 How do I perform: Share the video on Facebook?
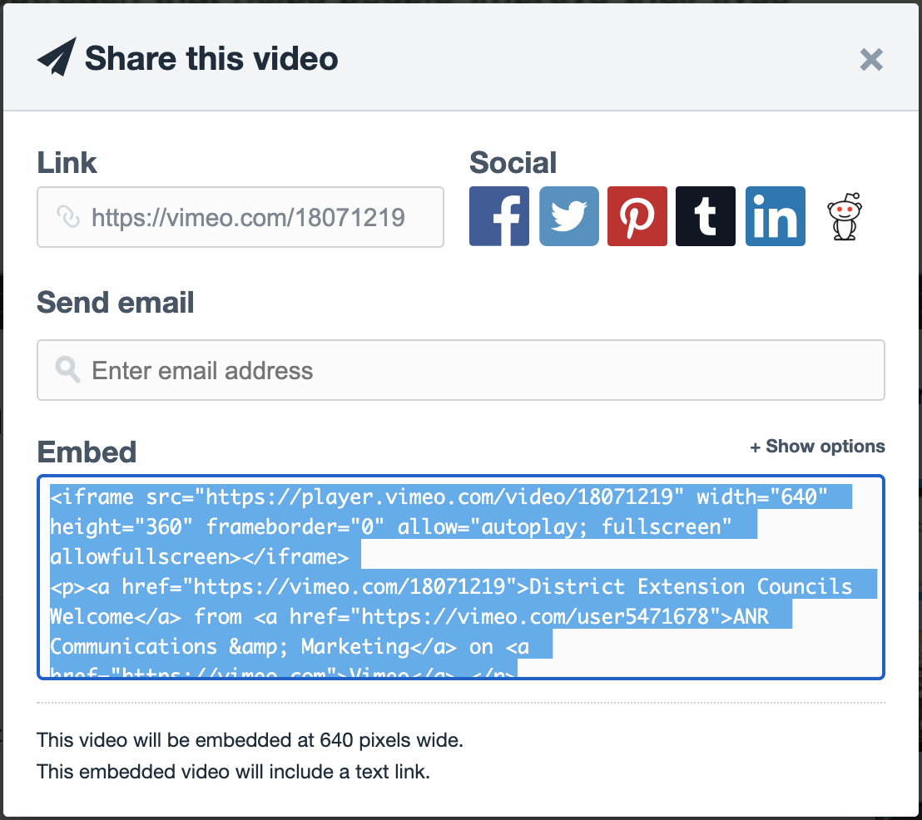click(498, 215)
